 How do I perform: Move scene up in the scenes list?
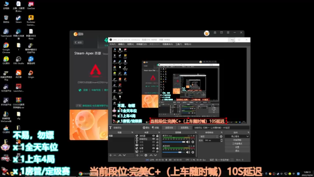pyautogui.click(x=120, y=155)
